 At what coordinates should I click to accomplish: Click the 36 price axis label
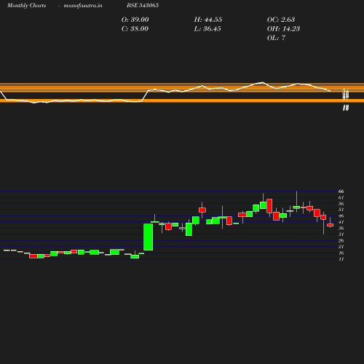point(341,228)
